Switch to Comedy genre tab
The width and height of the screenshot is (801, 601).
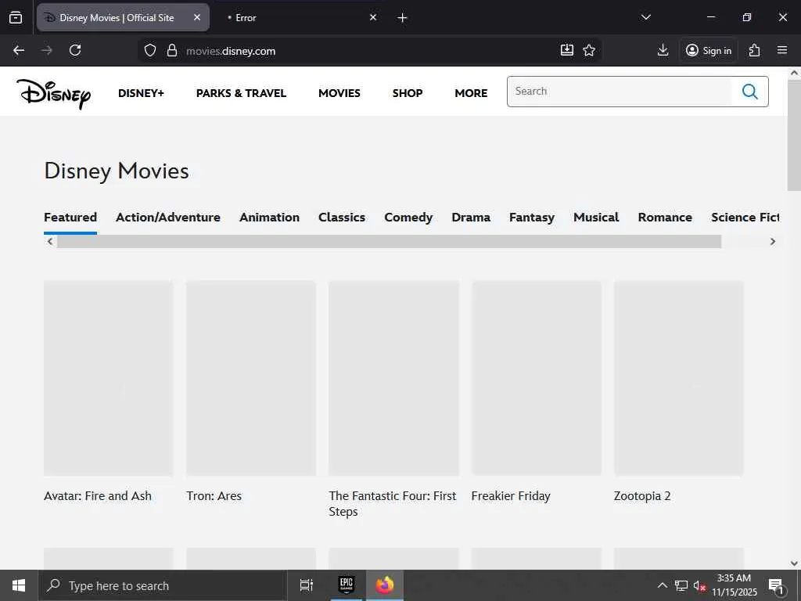[408, 218]
